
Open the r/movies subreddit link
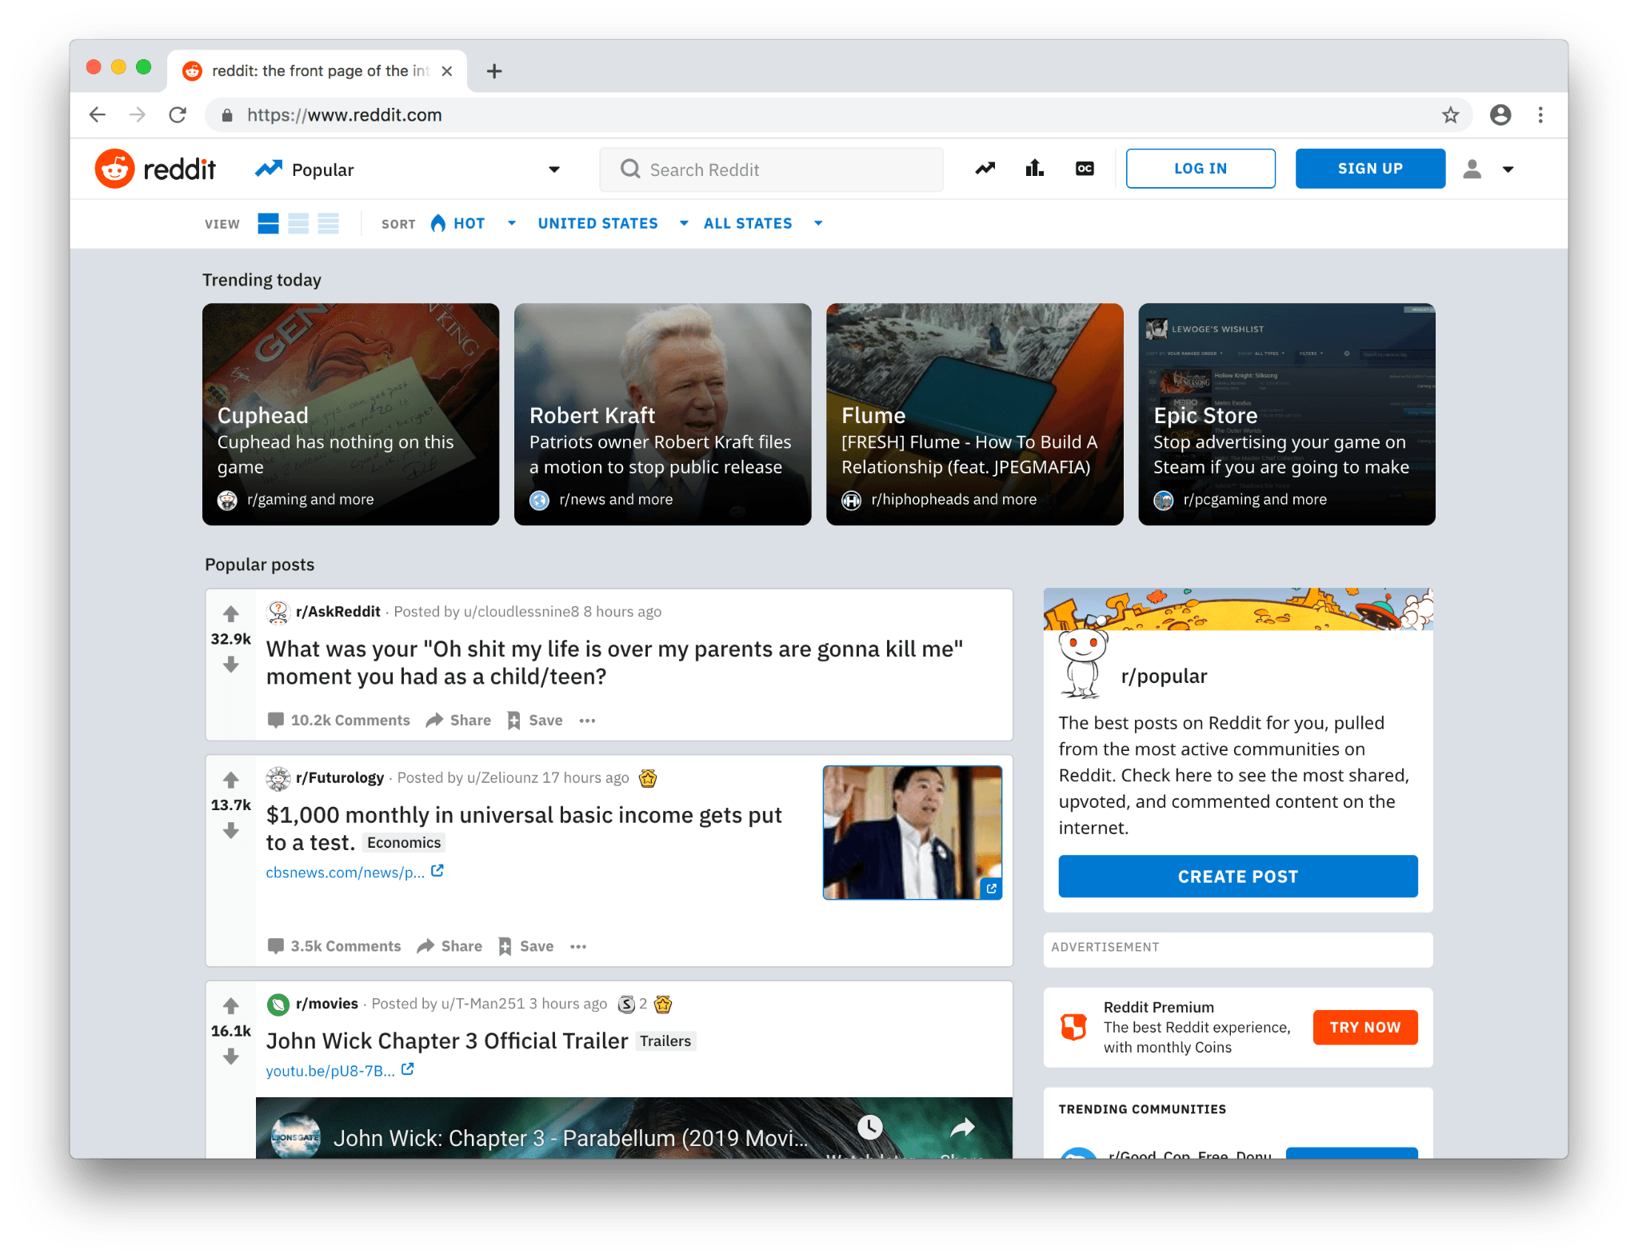(x=326, y=1004)
